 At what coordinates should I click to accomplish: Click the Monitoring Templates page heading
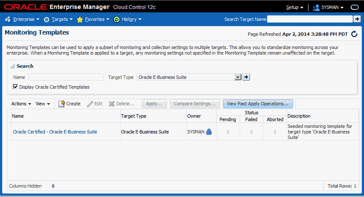[37, 32]
